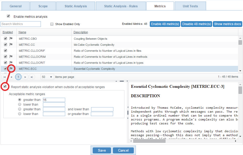Uncheck METRIC.ECC enabled checkbox
This screenshot has height=155, width=243.
coord(5,68)
